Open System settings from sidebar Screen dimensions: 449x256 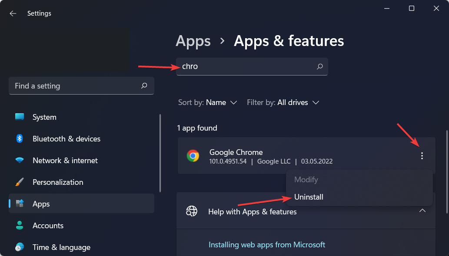coord(44,117)
